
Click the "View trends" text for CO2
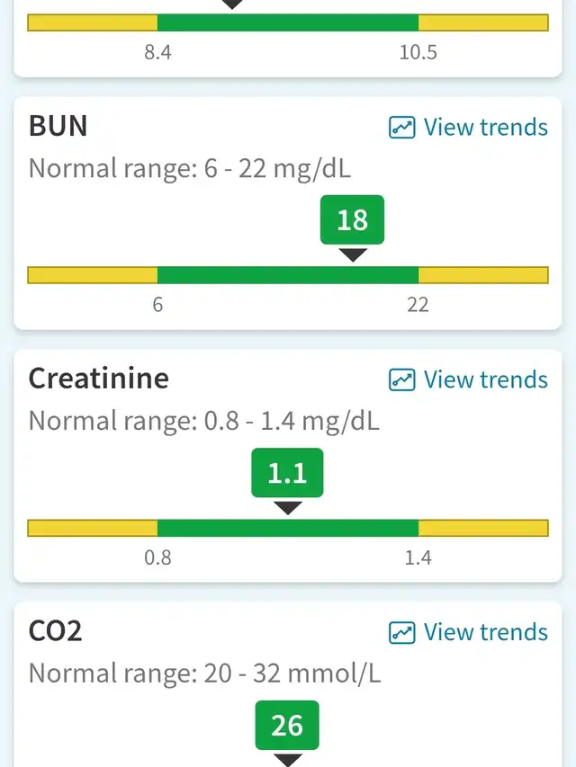coord(485,633)
